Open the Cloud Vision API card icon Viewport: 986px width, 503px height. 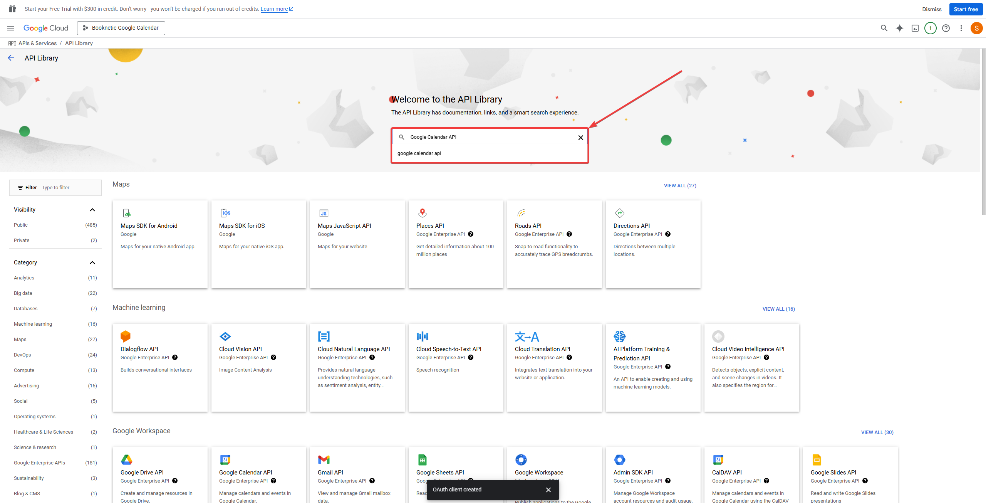pos(225,336)
